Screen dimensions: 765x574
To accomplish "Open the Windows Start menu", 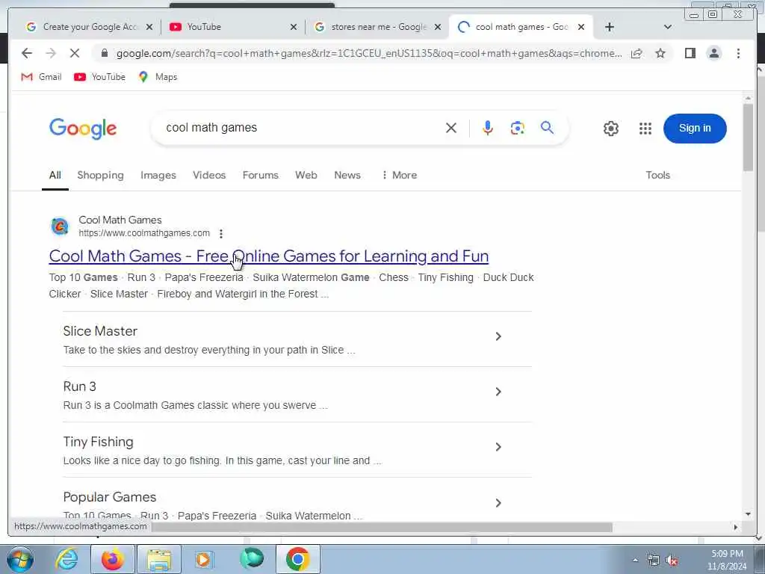I will (20, 559).
